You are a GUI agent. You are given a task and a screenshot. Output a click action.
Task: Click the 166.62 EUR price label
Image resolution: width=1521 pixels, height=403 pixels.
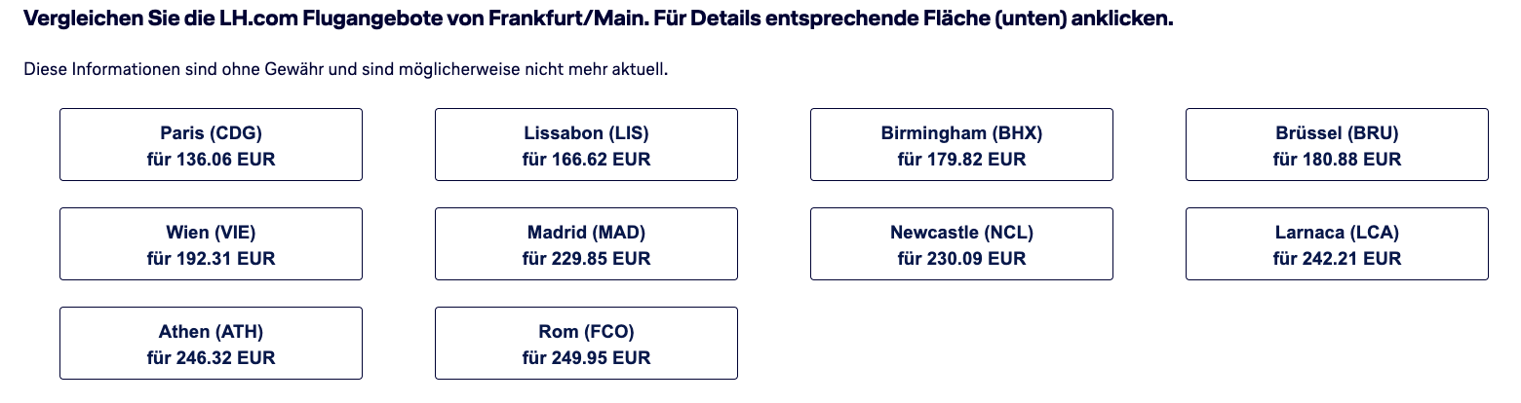click(586, 160)
